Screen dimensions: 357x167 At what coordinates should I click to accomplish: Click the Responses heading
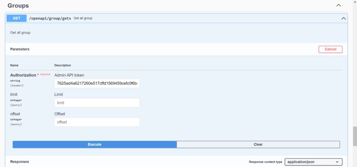point(20,162)
